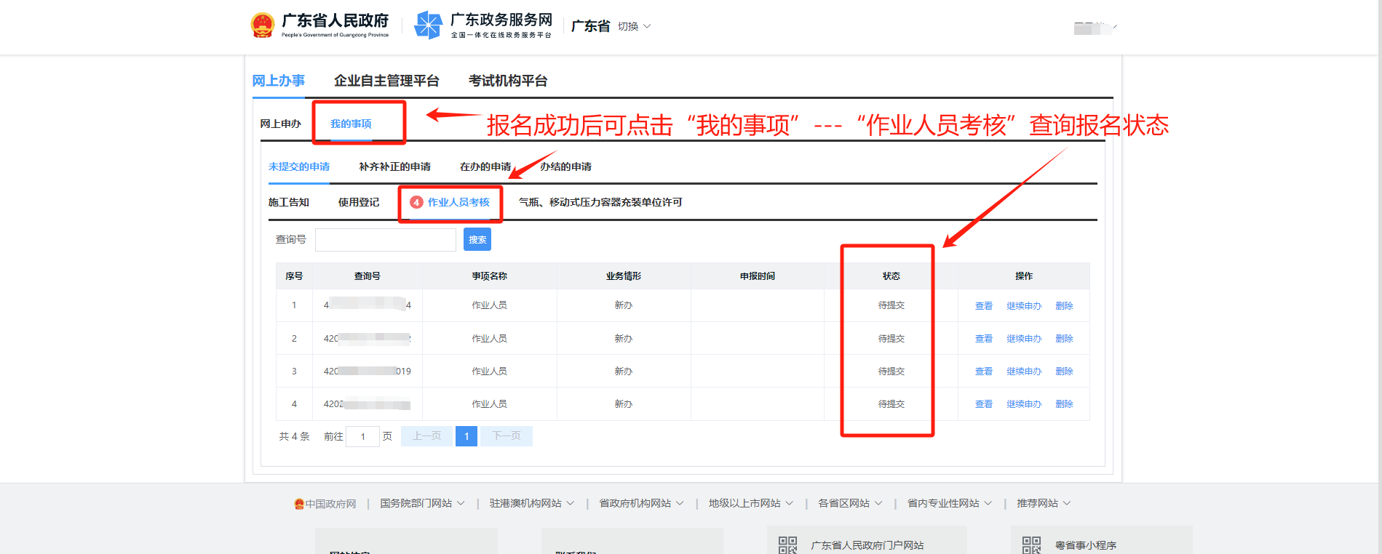This screenshot has width=1382, height=554.
Task: Expand the 地级以上市网站 dropdown
Action: pyautogui.click(x=750, y=504)
